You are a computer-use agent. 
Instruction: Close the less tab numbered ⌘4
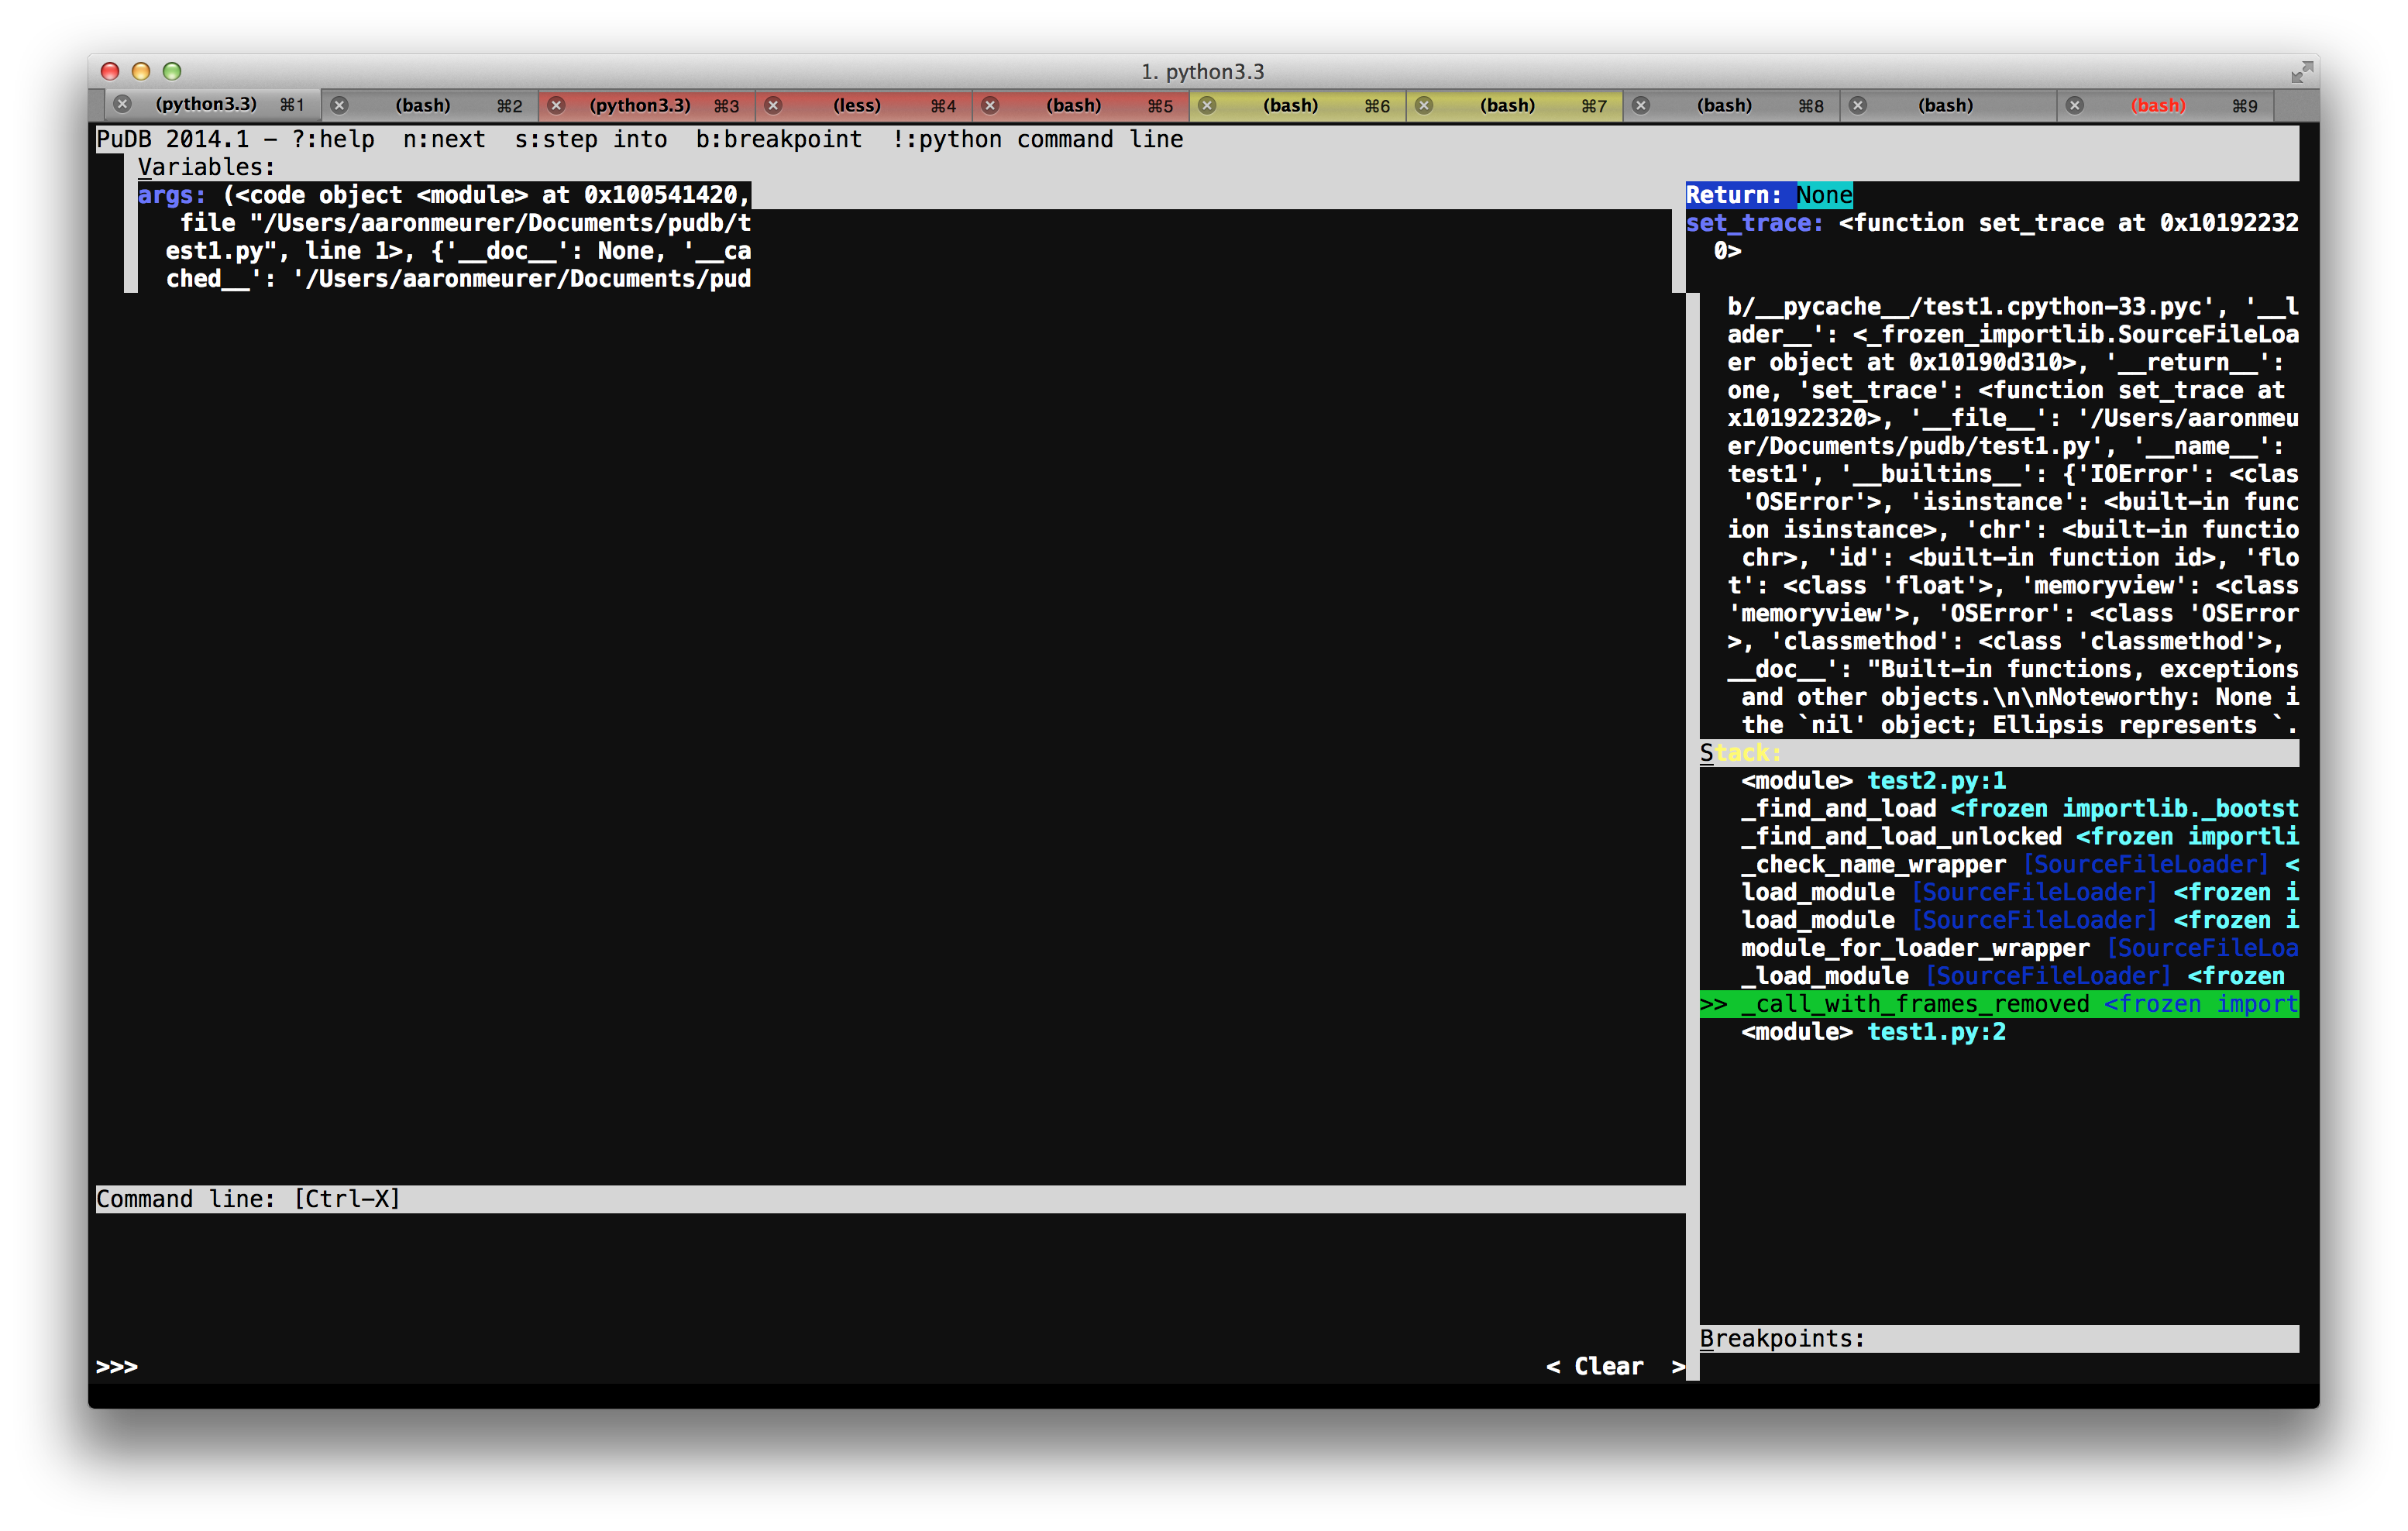pos(773,105)
